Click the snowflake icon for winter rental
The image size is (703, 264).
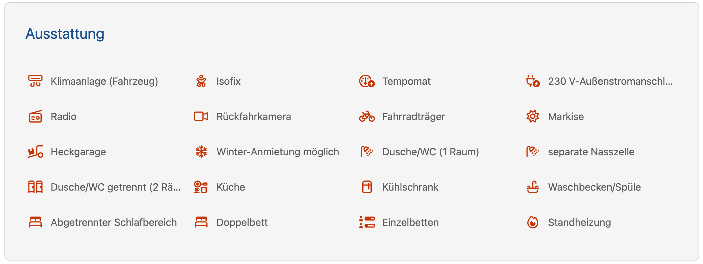(x=201, y=152)
